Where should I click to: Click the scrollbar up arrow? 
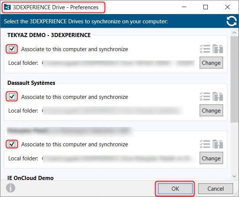[234, 33]
